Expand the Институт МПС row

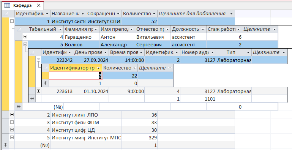click(x=12, y=137)
